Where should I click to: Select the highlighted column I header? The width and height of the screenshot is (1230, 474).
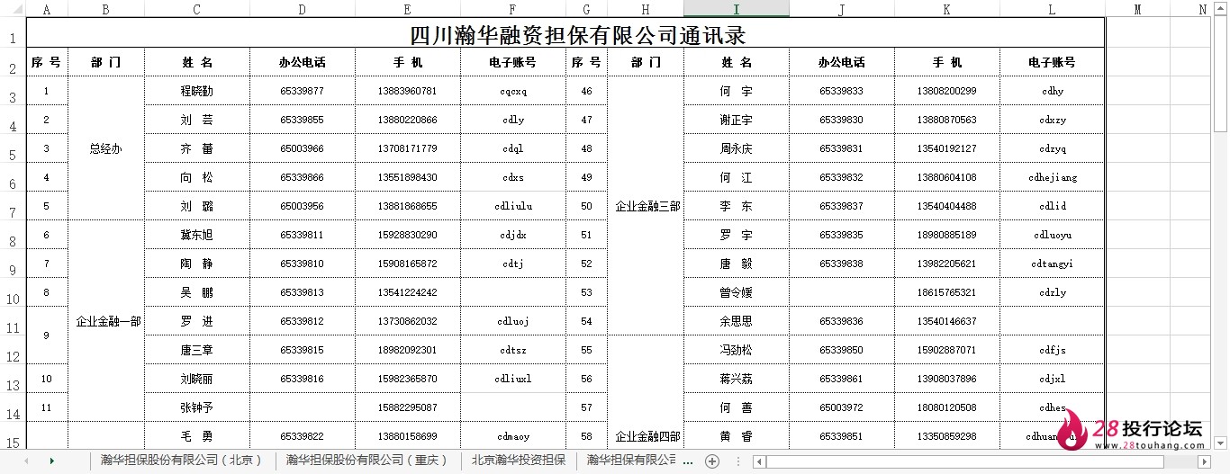click(x=737, y=9)
